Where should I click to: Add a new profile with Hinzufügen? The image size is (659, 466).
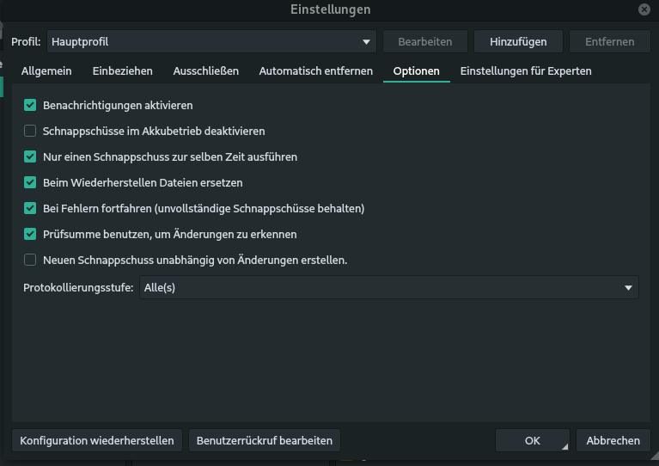pyautogui.click(x=518, y=41)
